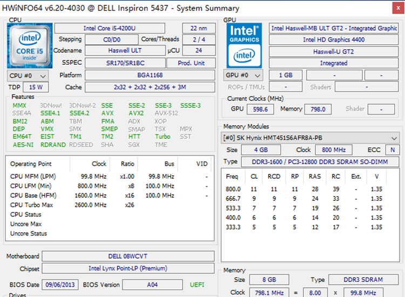This screenshot has height=297, width=405.
Task: Click the DELL 08WCVT motherboard field
Action: click(x=128, y=256)
